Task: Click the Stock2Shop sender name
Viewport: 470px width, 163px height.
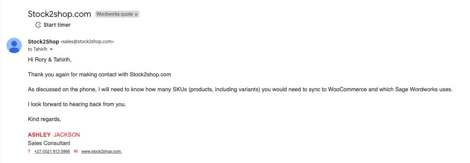Action: click(44, 42)
